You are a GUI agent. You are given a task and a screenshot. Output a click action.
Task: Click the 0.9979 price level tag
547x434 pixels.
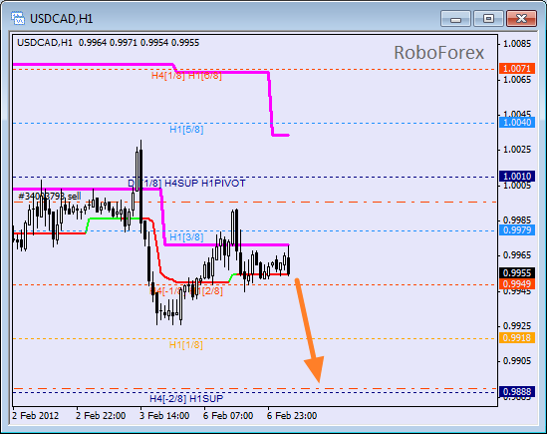click(517, 229)
